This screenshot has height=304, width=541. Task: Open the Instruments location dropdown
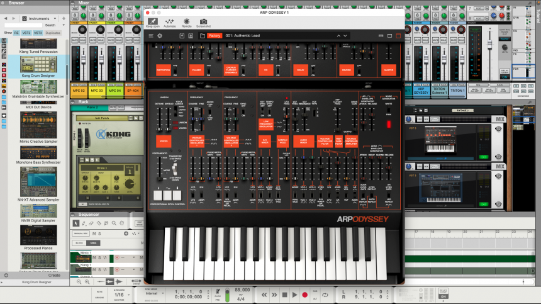(39, 18)
